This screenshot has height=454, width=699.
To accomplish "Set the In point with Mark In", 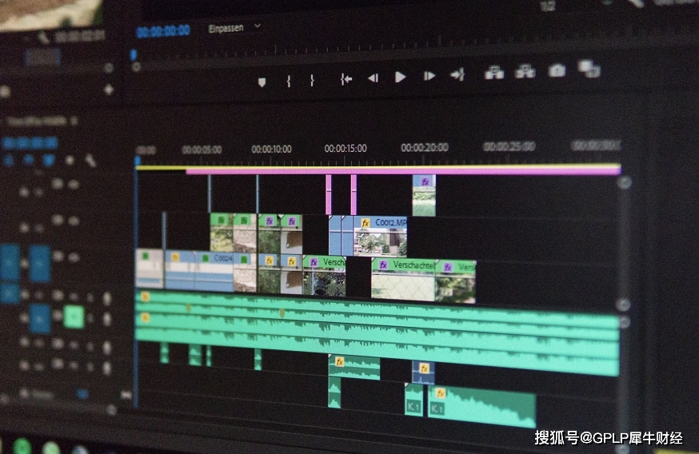I will click(288, 81).
